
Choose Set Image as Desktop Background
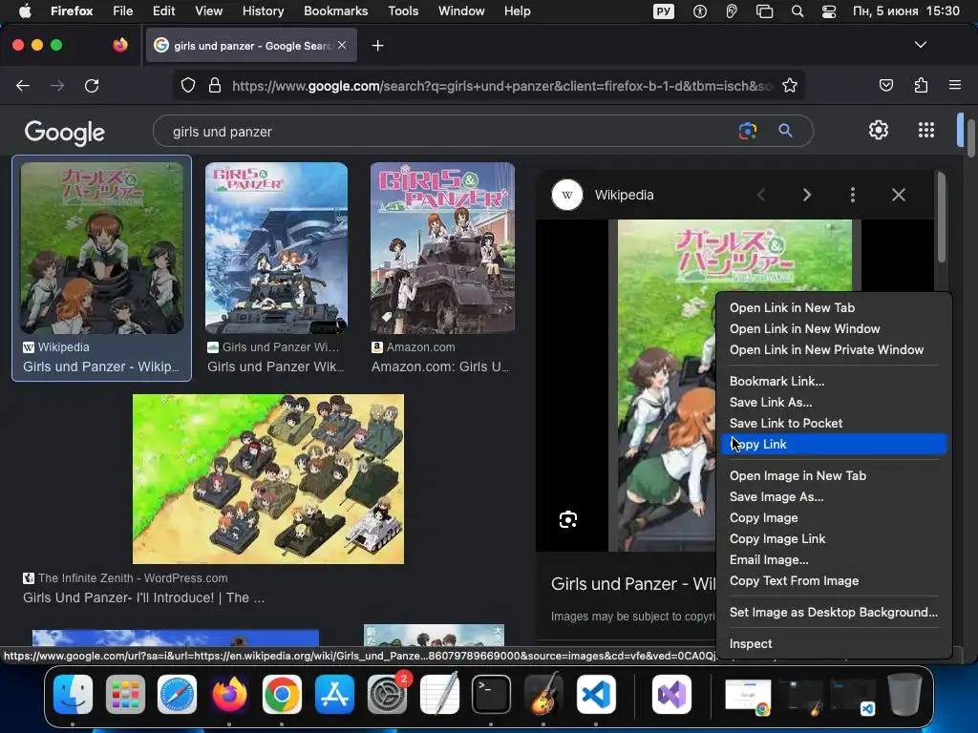point(834,612)
